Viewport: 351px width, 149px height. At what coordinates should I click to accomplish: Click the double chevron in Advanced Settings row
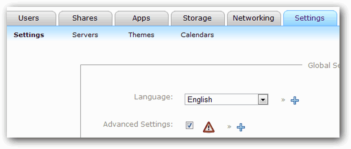click(x=229, y=127)
